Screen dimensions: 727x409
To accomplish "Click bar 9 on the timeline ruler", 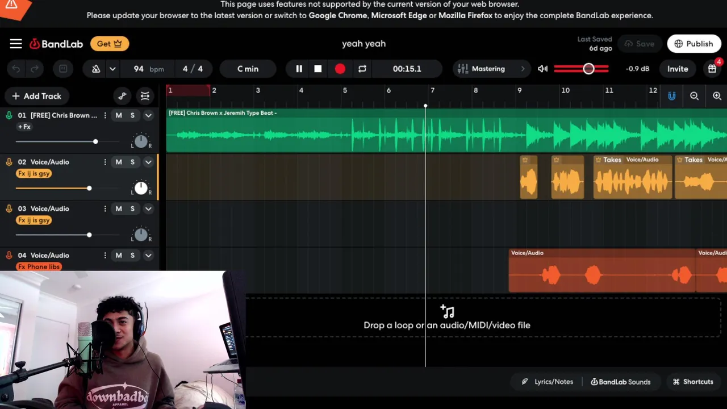I will pyautogui.click(x=519, y=90).
